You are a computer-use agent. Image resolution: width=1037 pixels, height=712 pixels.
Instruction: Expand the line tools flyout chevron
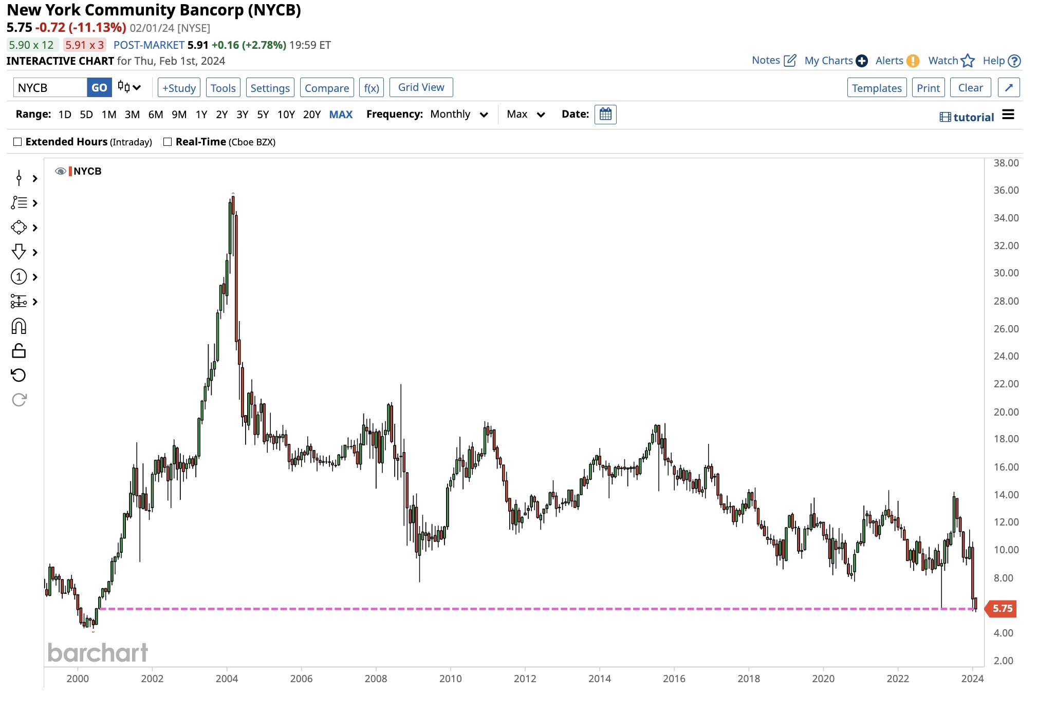click(x=35, y=203)
